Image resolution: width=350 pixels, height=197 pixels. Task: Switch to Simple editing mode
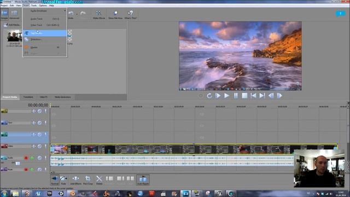tap(4, 14)
